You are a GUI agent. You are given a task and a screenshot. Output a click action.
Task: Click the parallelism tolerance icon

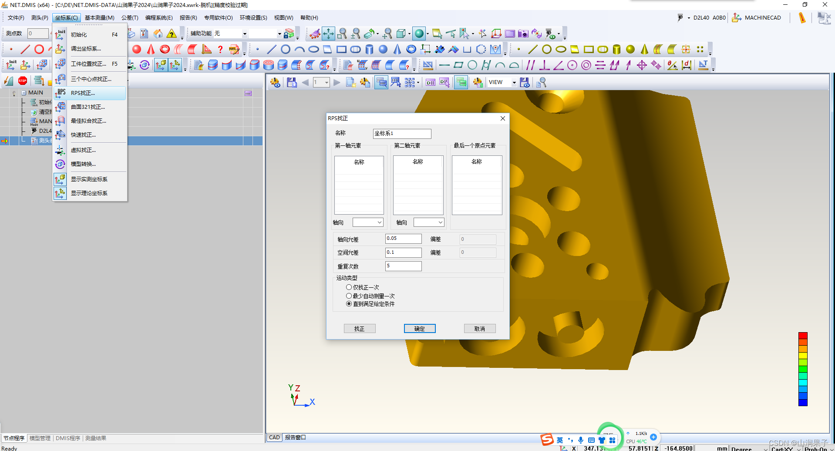tap(530, 65)
